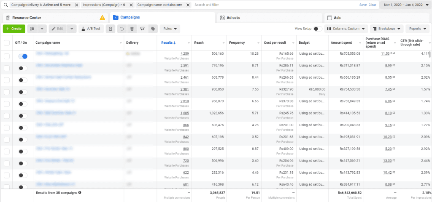Image resolution: width=432 pixels, height=202 pixels.
Task: Click the green Create button
Action: coord(14,29)
